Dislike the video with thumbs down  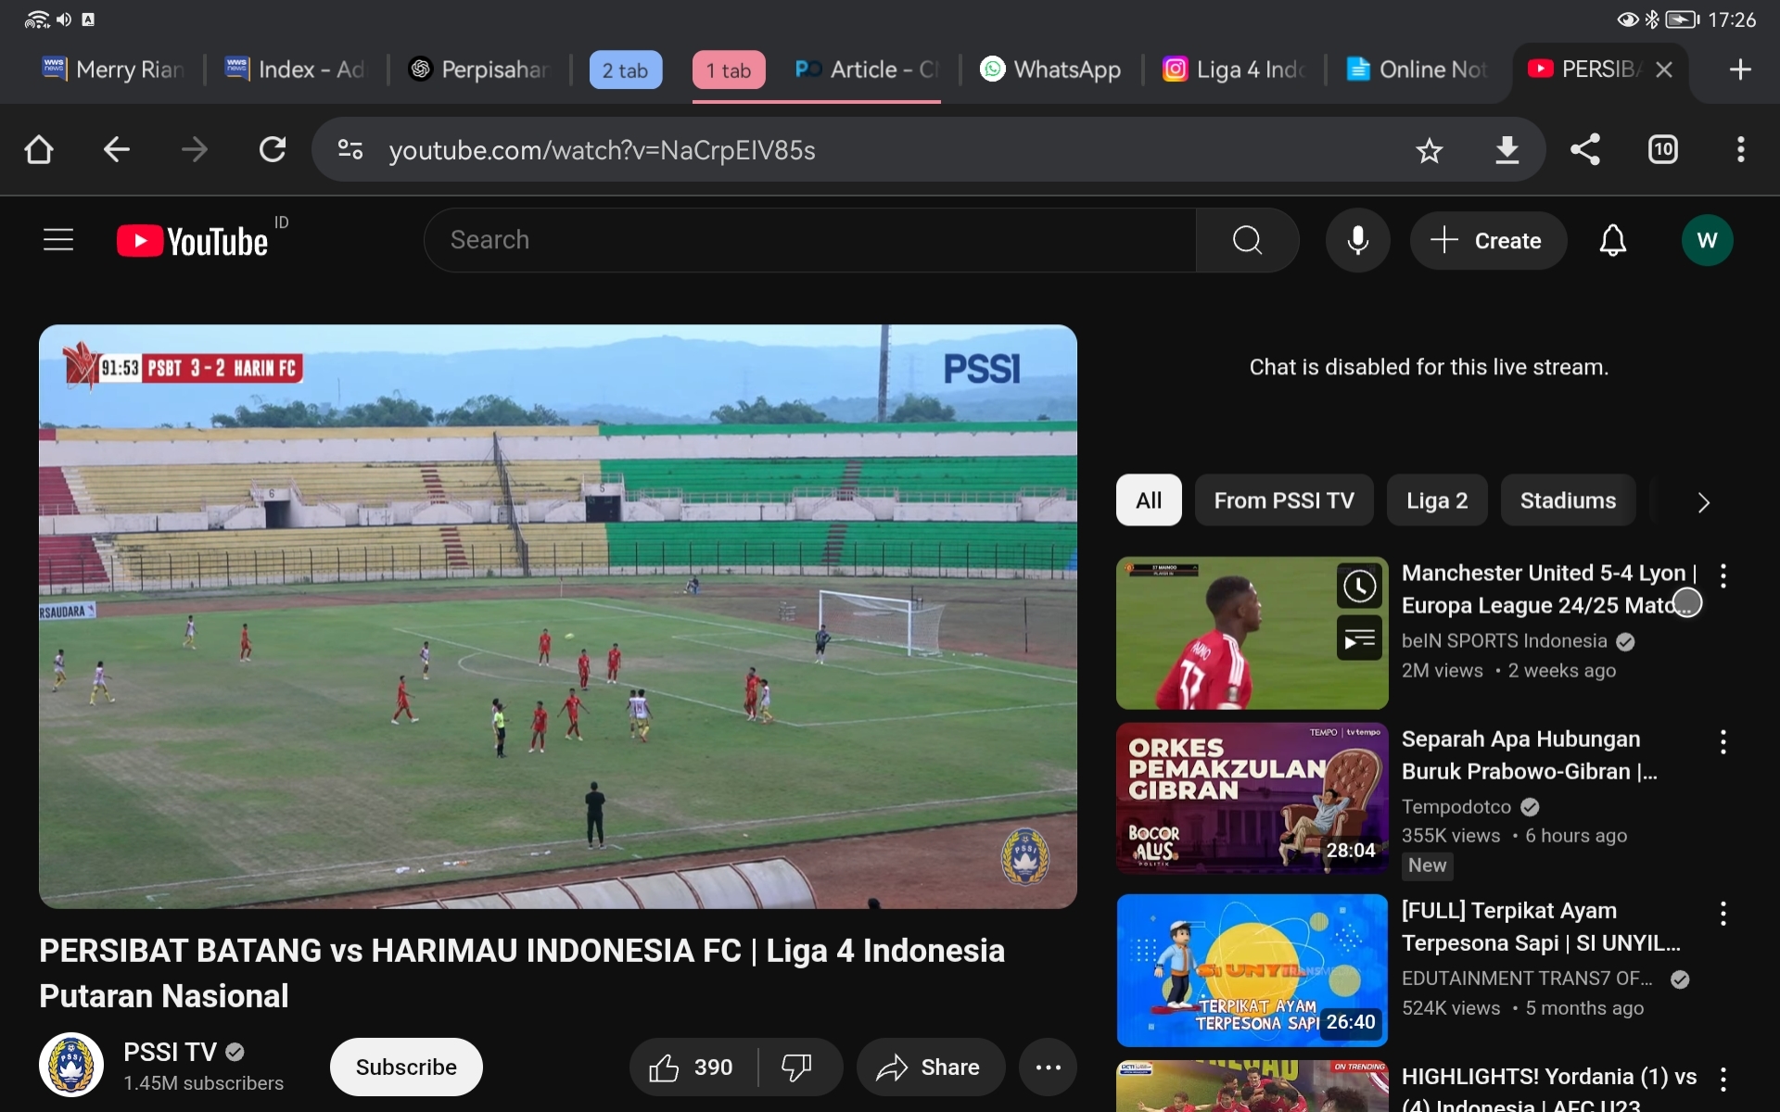coord(797,1067)
